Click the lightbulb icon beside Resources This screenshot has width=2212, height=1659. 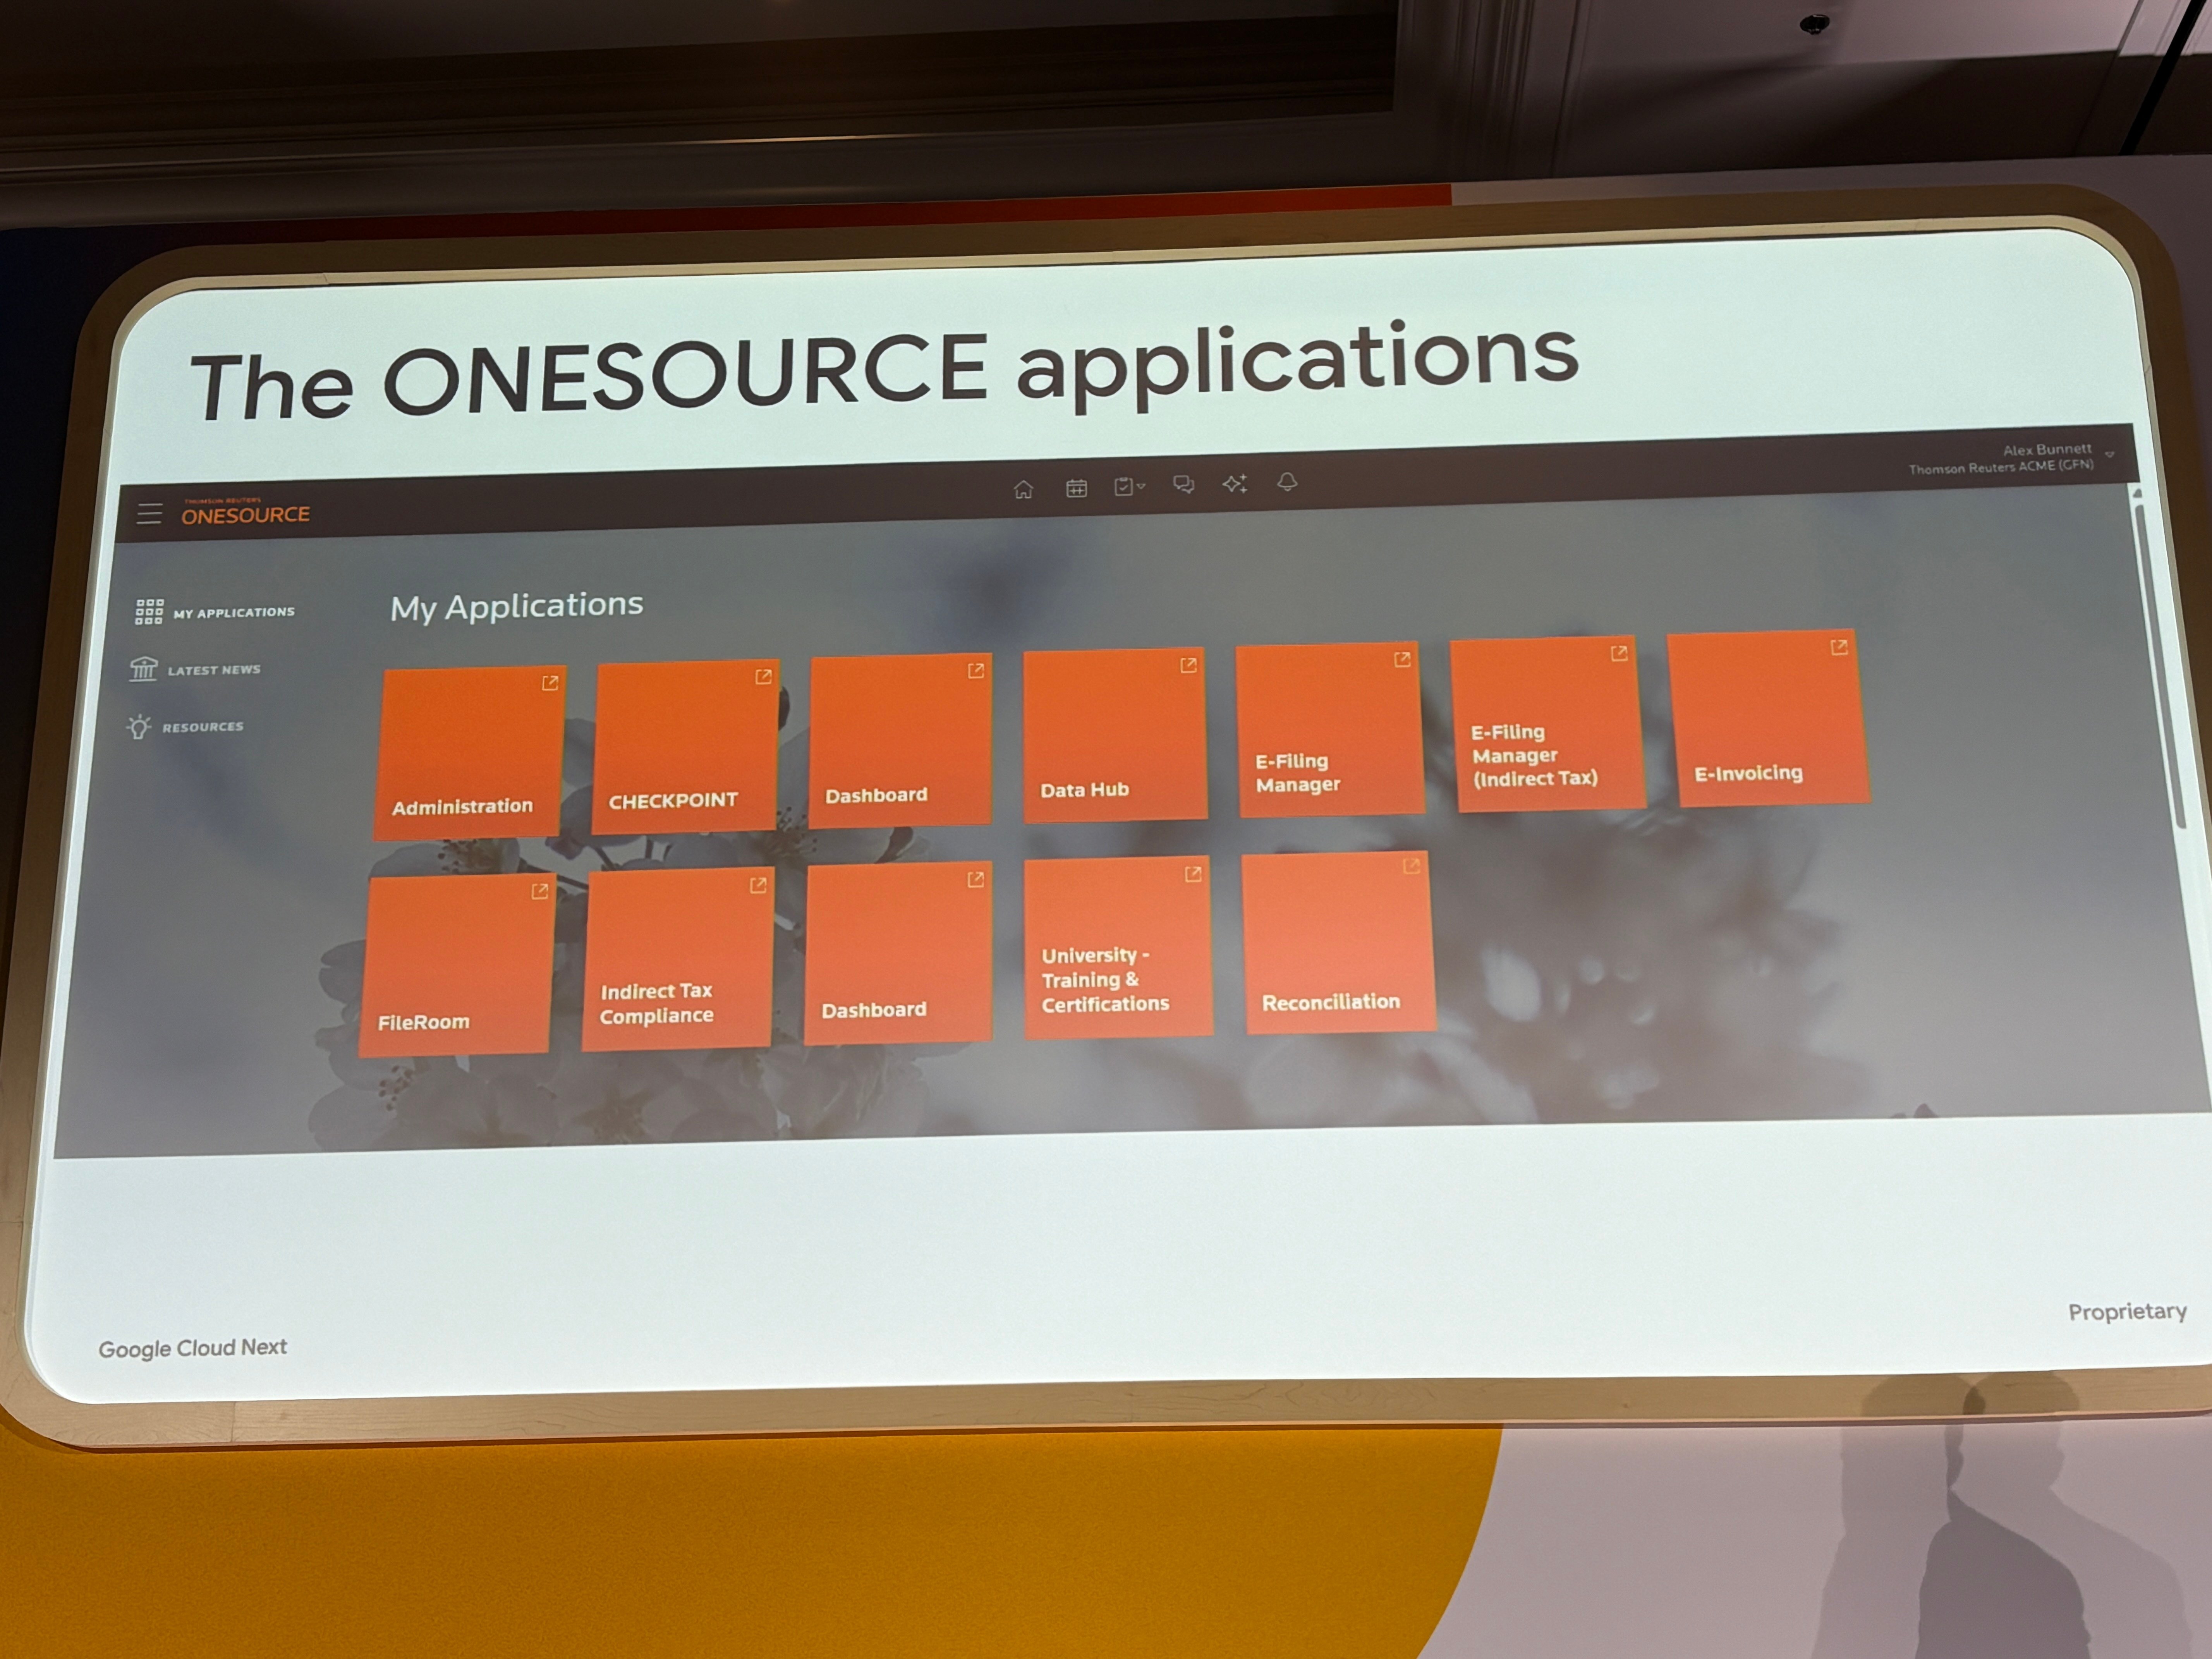tap(139, 727)
